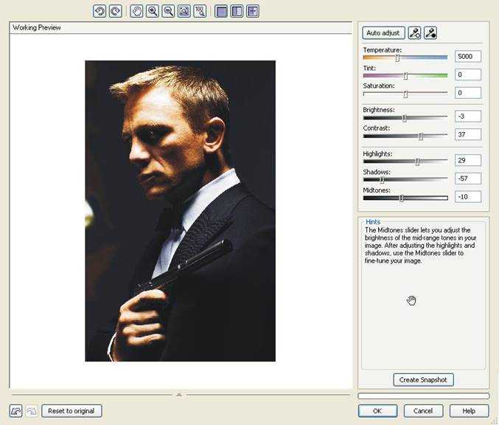Select the black point eyedropper tool
The height and width of the screenshot is (425, 499).
[x=430, y=32]
